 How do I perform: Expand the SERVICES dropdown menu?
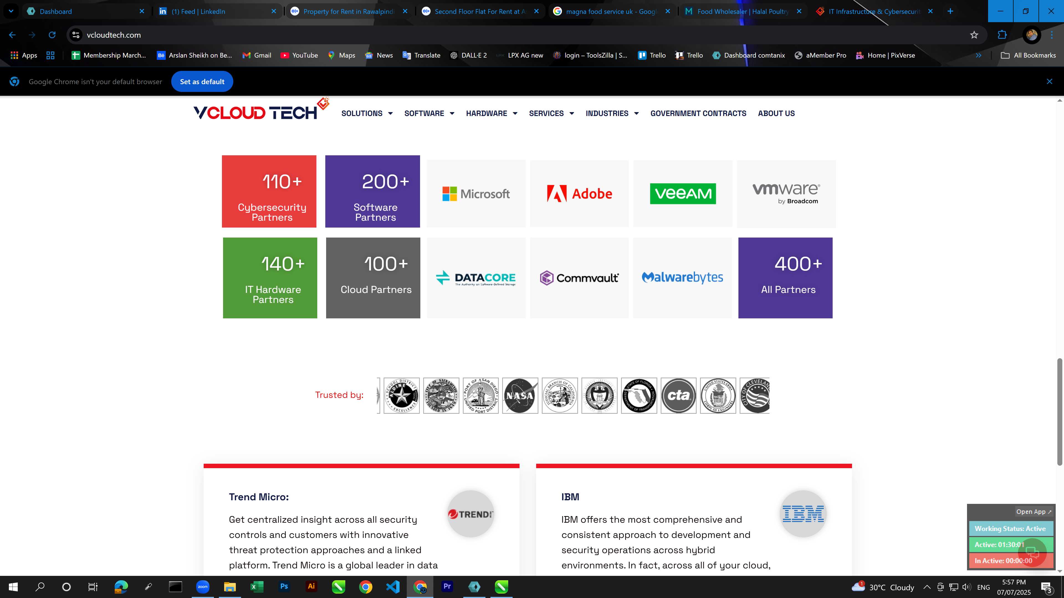click(551, 114)
